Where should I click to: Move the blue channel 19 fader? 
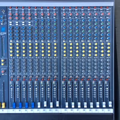click(x=27, y=105)
